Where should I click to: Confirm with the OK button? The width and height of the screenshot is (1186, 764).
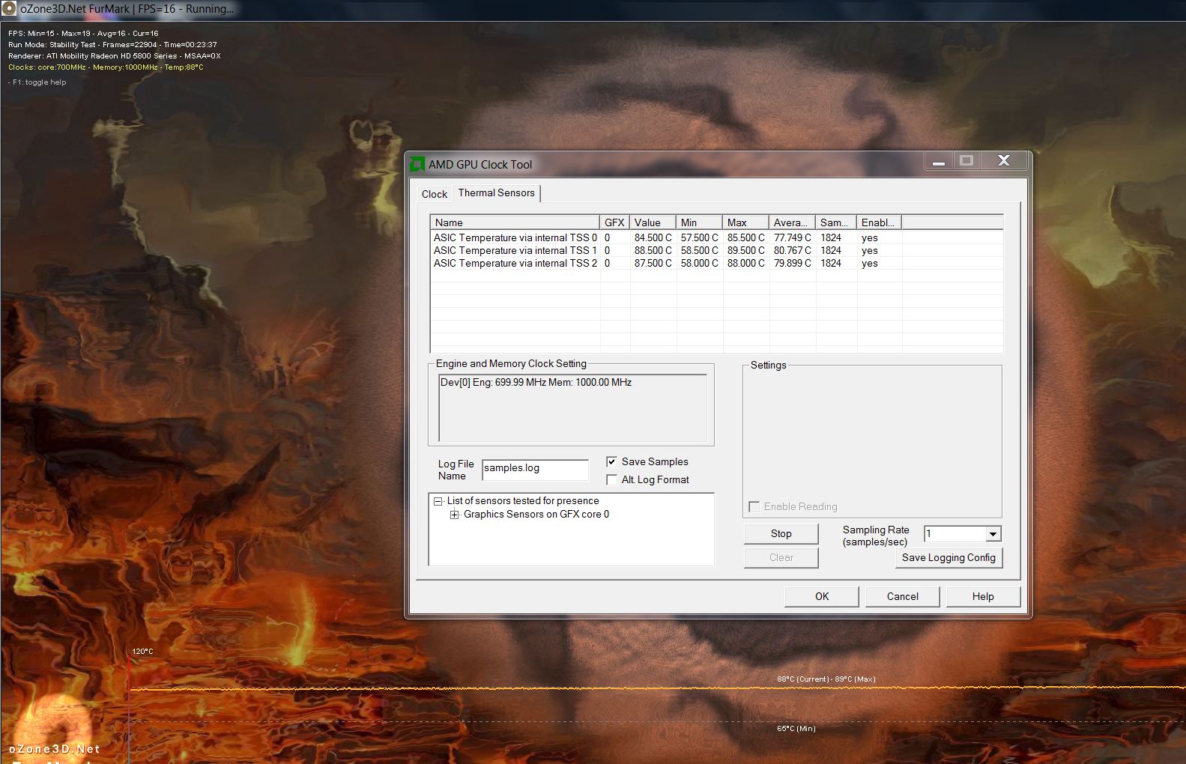tap(822, 596)
